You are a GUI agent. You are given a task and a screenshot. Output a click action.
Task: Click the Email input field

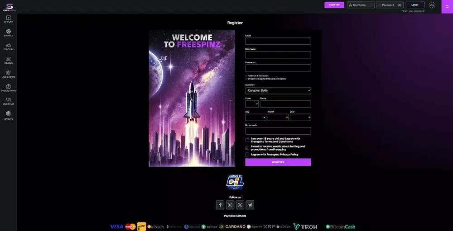278,41
